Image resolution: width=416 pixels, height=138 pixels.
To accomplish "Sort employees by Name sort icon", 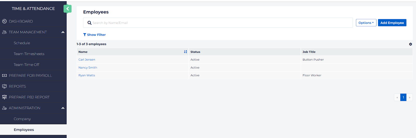I will point(185,52).
